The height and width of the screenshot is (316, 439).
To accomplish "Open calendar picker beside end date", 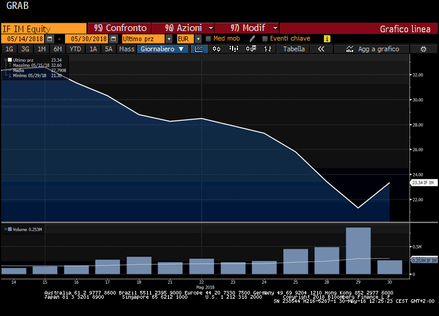I will tap(113, 39).
